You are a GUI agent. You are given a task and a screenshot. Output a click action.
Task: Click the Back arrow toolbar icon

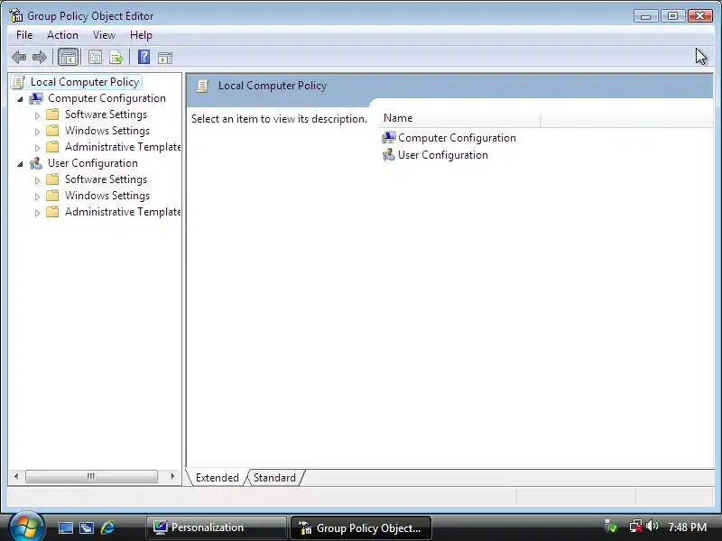click(19, 58)
